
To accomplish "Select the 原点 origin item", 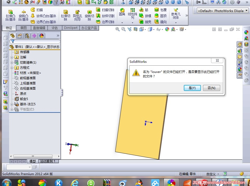I will (21, 94).
